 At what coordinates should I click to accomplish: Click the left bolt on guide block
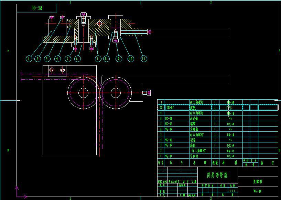click(52, 70)
